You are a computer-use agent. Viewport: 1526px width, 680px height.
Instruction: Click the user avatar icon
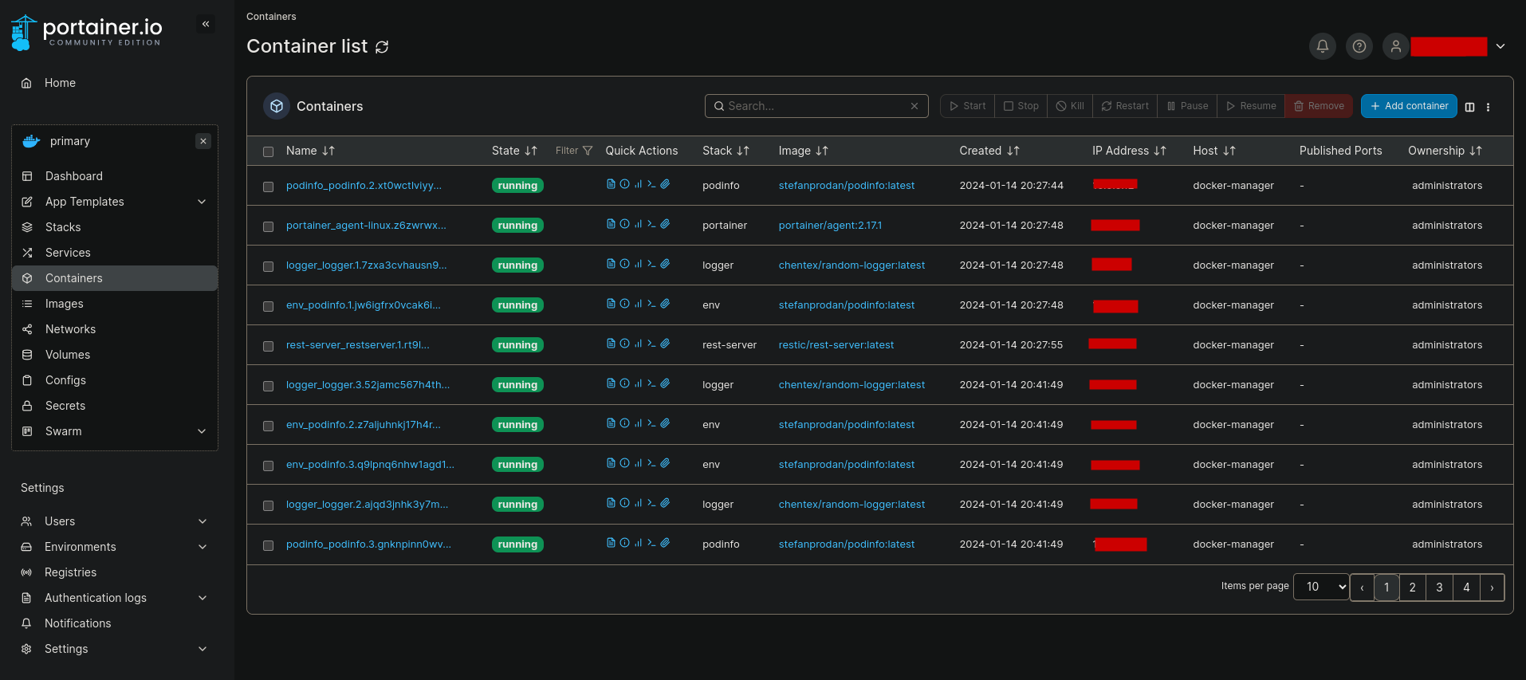tap(1396, 46)
